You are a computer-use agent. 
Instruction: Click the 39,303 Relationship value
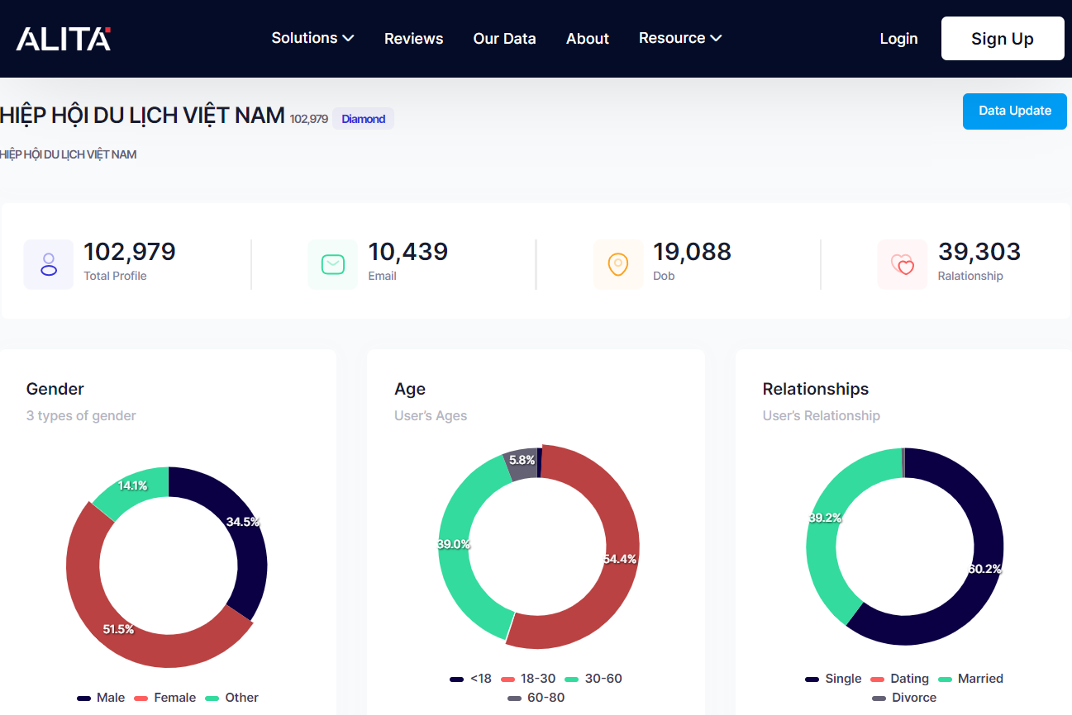tap(979, 252)
